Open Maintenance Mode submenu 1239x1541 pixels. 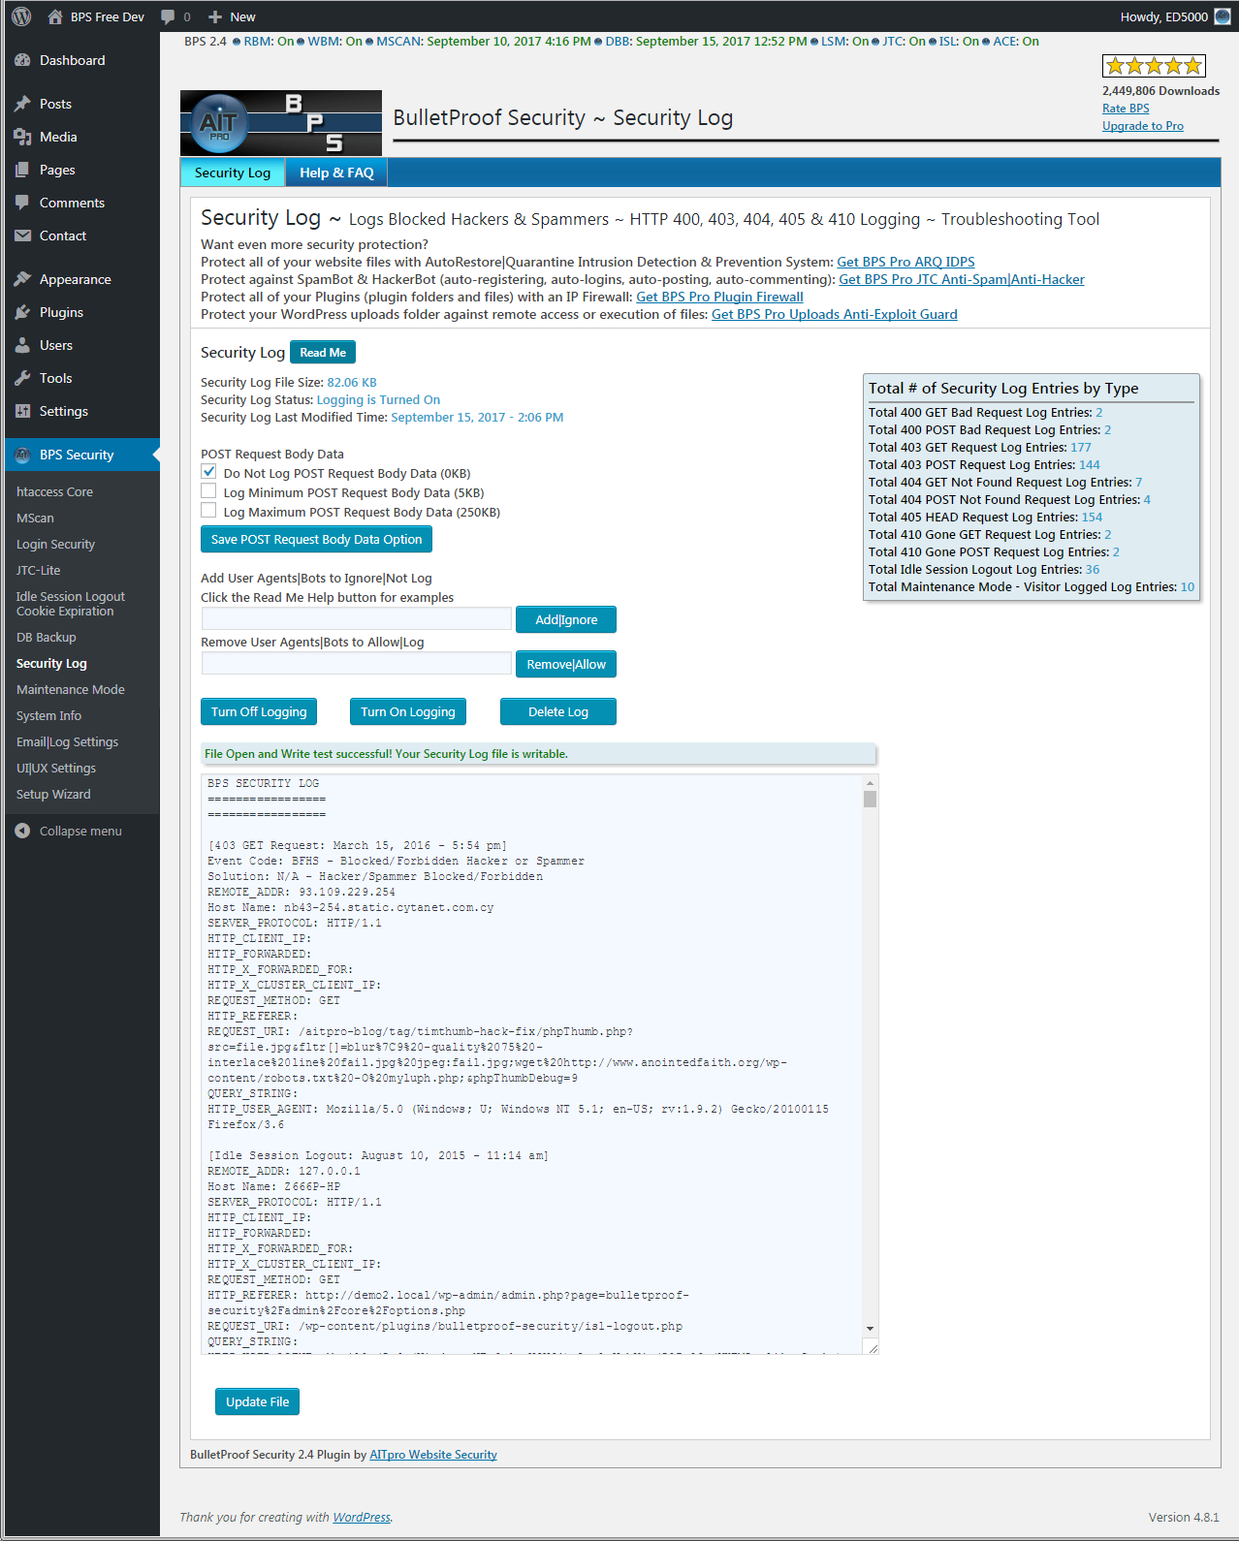[x=70, y=689]
